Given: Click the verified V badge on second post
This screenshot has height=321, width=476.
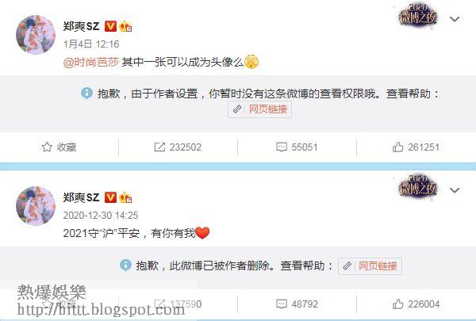Looking at the screenshot, I should [x=110, y=197].
